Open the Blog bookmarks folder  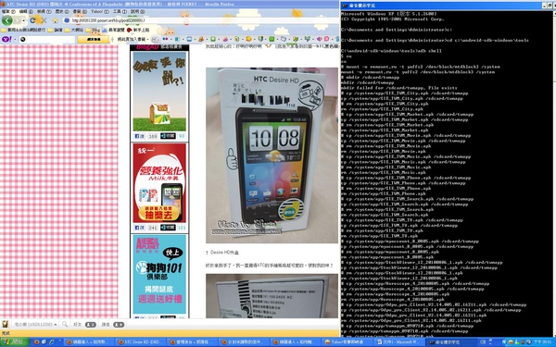93,31
